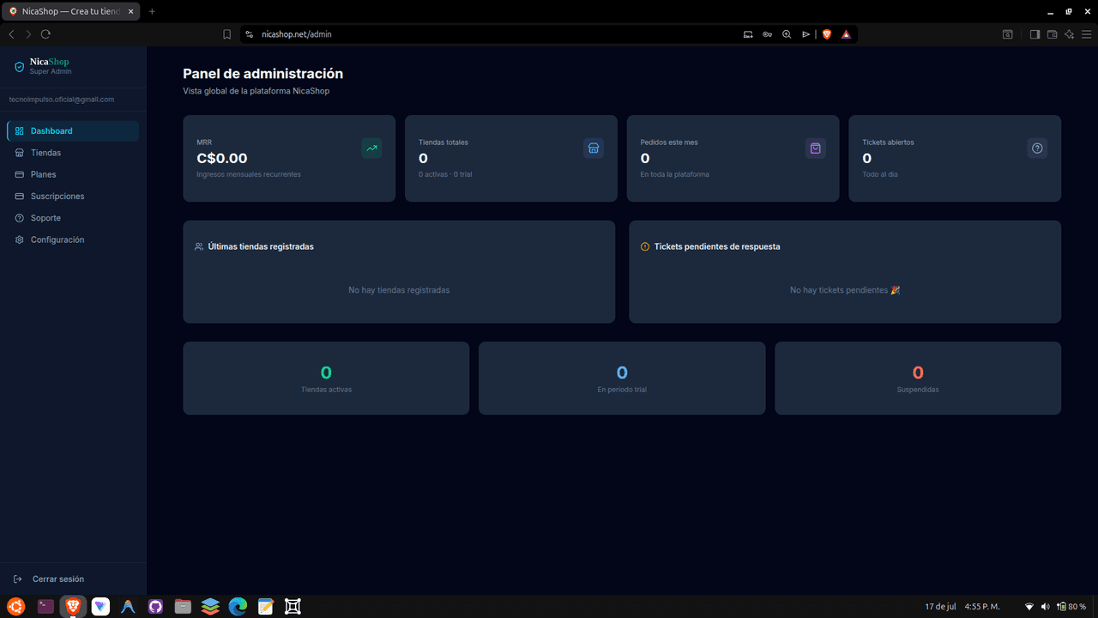Click the Dashboard sidebar item
The width and height of the screenshot is (1098, 618).
[73, 131]
